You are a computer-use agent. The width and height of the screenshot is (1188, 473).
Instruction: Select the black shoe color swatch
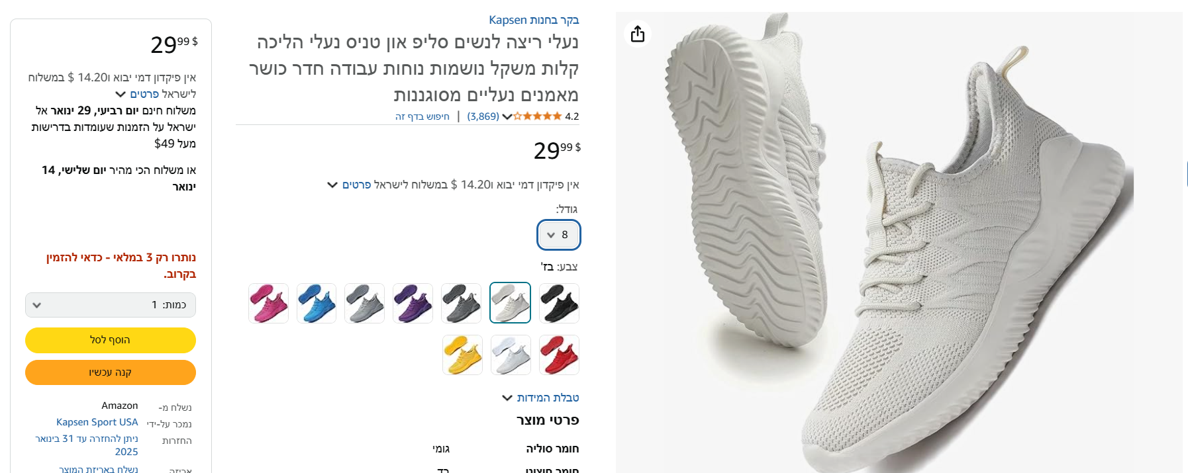(559, 303)
